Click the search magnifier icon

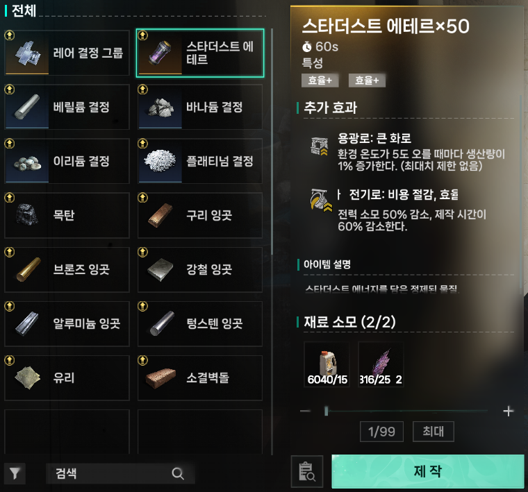tap(177, 473)
